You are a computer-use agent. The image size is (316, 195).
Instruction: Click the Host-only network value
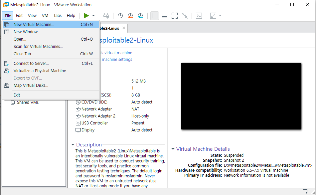[140, 116]
